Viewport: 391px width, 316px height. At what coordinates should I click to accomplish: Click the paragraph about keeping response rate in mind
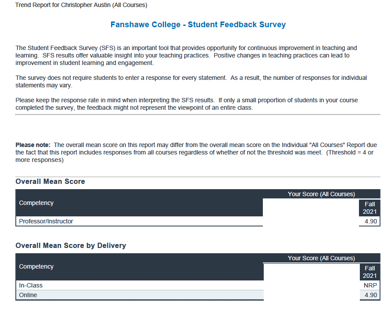point(187,104)
